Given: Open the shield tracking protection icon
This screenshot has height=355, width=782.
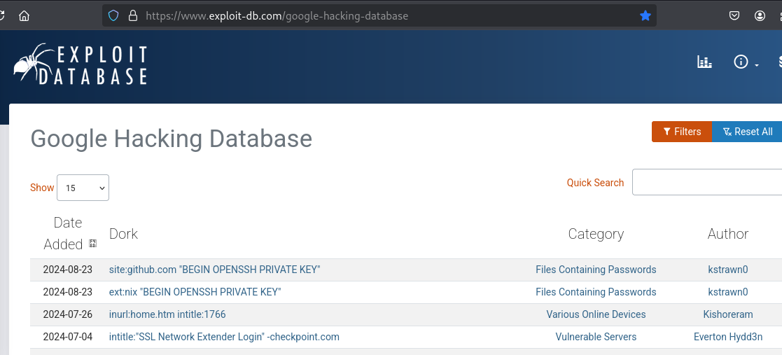Looking at the screenshot, I should [113, 16].
